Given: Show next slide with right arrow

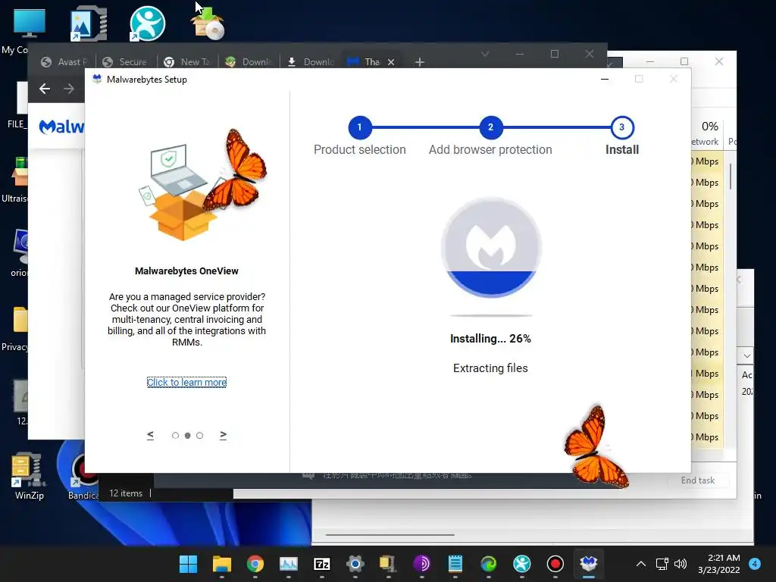Looking at the screenshot, I should (224, 435).
